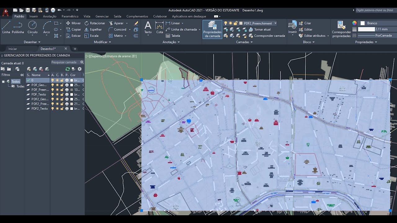Click the save icon in quick access toolbar

point(28,10)
